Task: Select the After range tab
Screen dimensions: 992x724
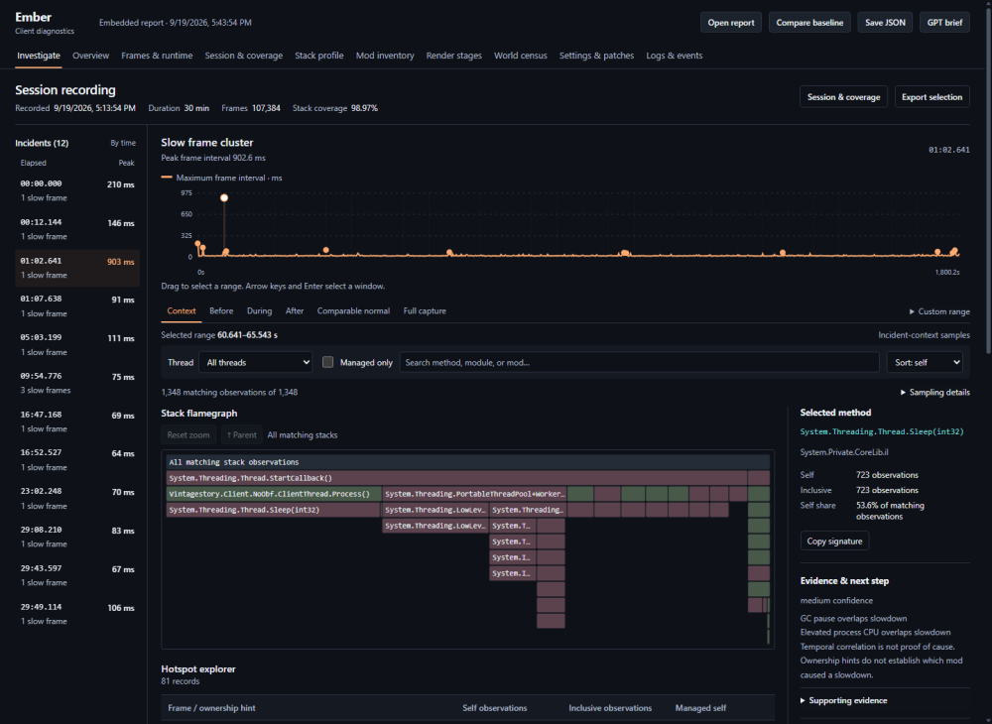Action: click(x=295, y=311)
